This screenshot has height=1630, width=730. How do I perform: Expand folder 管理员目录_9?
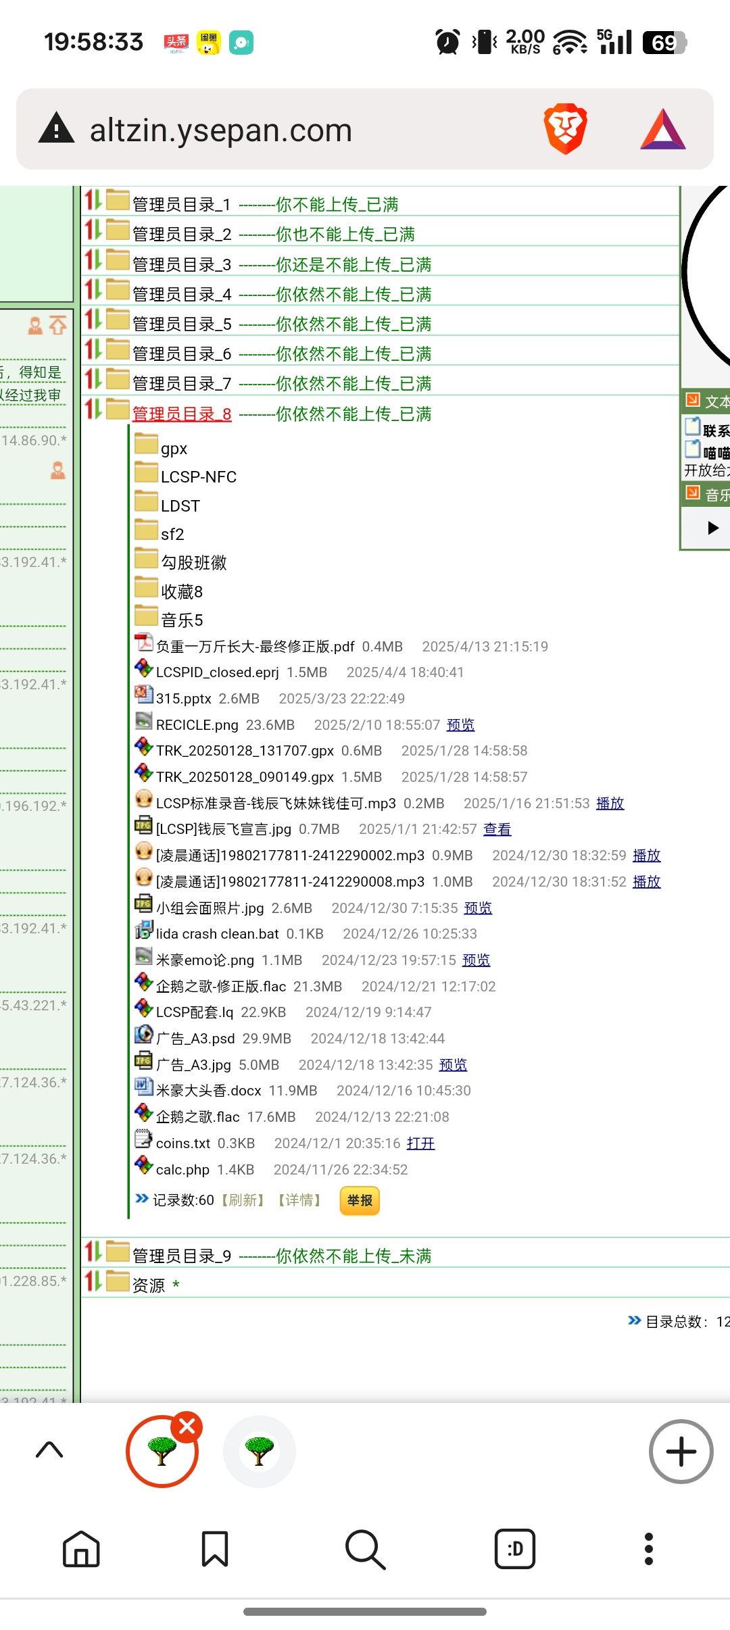point(181,1256)
